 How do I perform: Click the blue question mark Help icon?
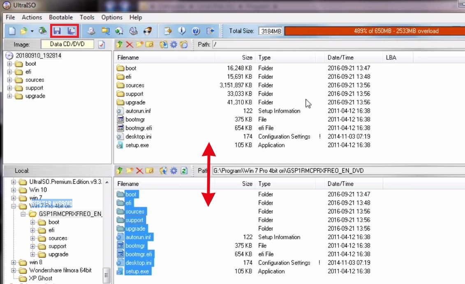pyautogui.click(x=196, y=31)
